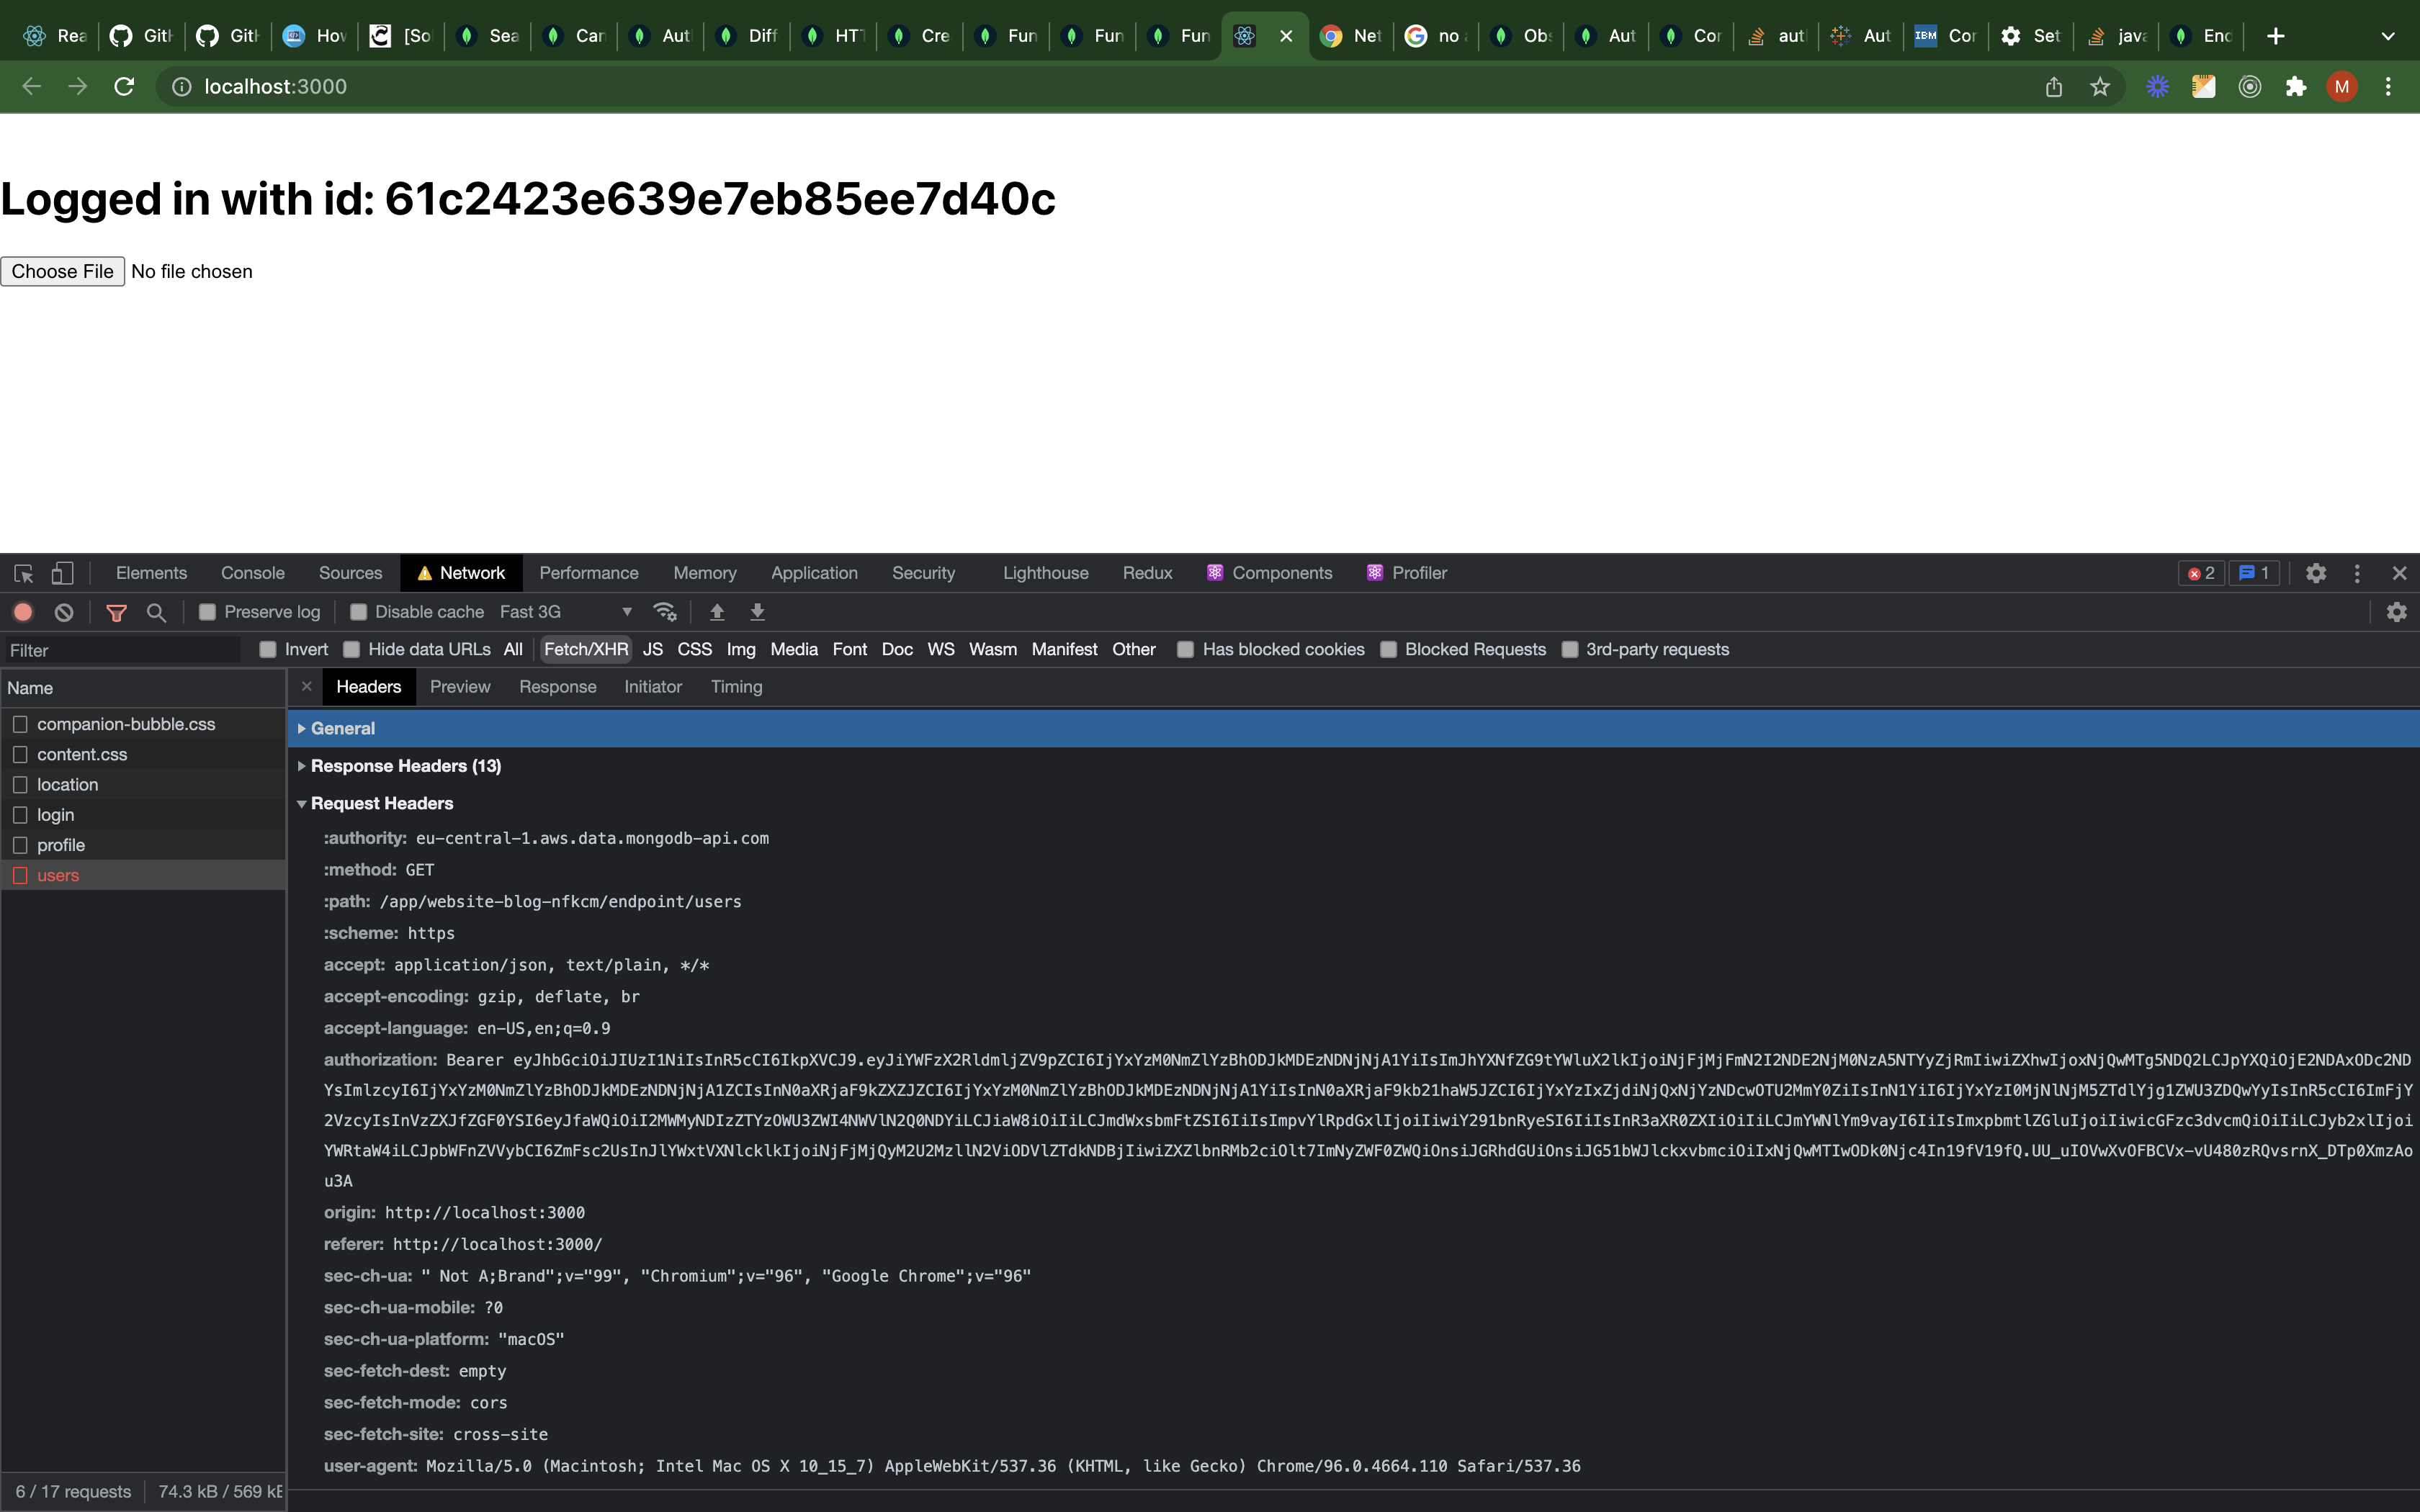This screenshot has height=1512, width=2420.
Task: Select the JS resource type filter
Action: [x=652, y=650]
